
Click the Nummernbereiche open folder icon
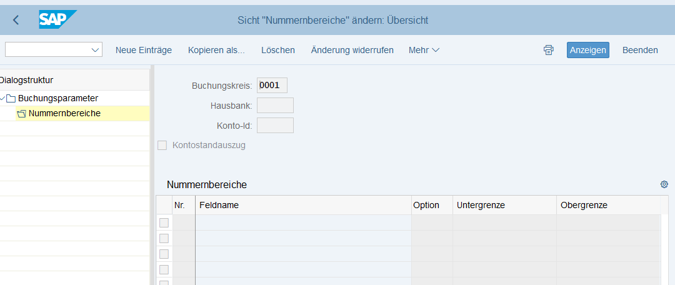[x=21, y=114]
